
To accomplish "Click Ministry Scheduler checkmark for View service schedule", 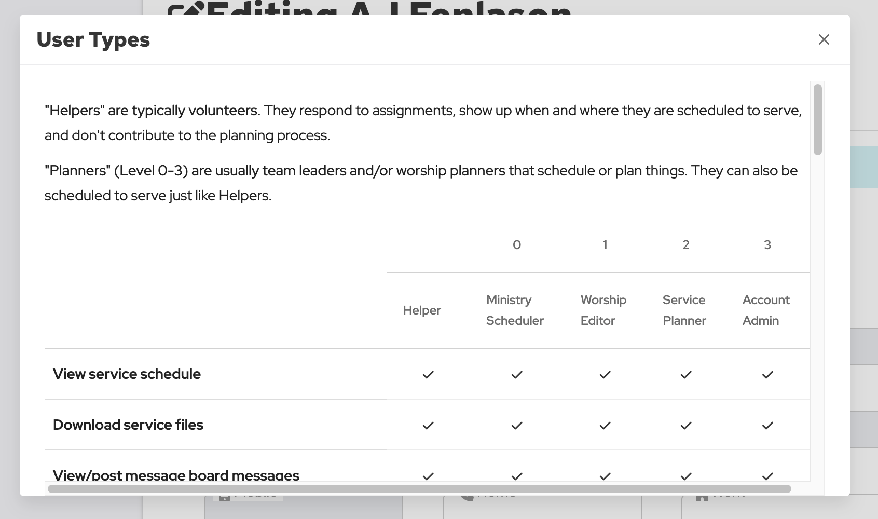I will (x=516, y=374).
